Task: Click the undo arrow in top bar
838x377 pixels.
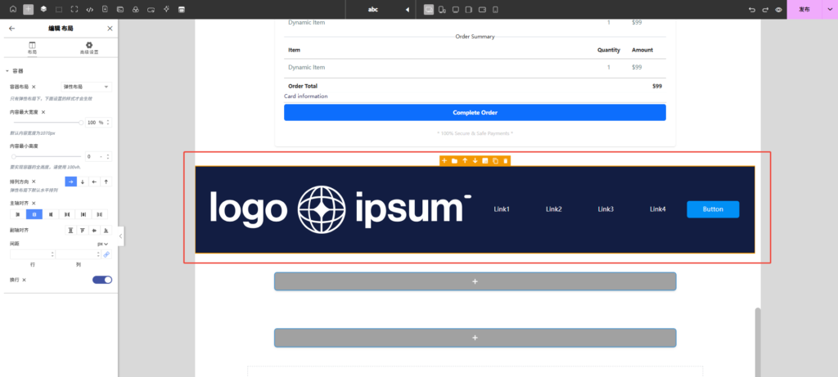Action: point(752,9)
